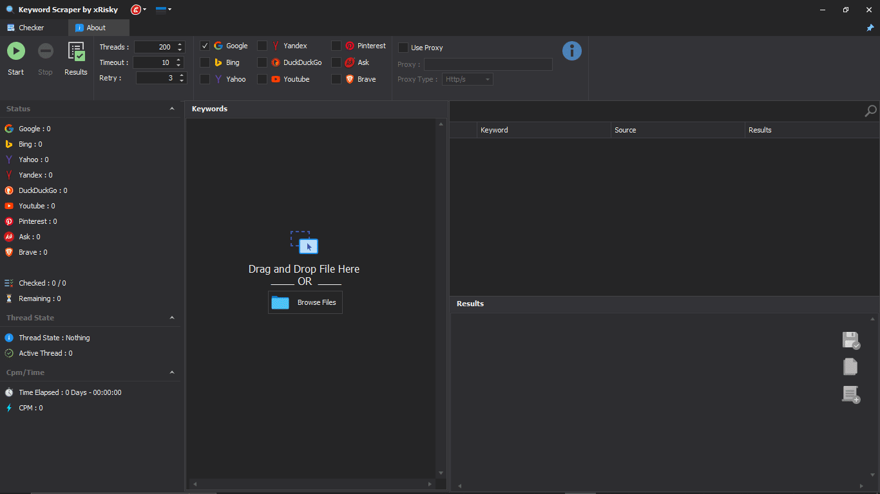Viewport: 880px width, 494px height.
Task: Click the Timeout value input field
Action: (153, 62)
